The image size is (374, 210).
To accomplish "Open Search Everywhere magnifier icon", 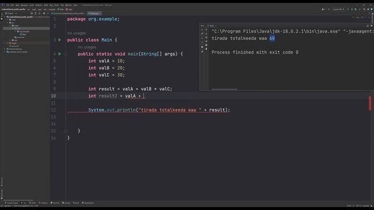I will tap(364, 9).
